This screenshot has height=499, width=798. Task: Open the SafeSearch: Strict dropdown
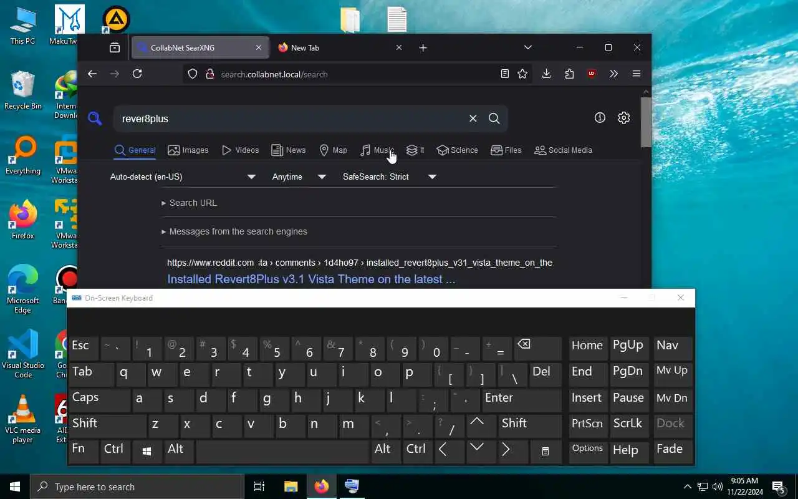[x=390, y=177]
